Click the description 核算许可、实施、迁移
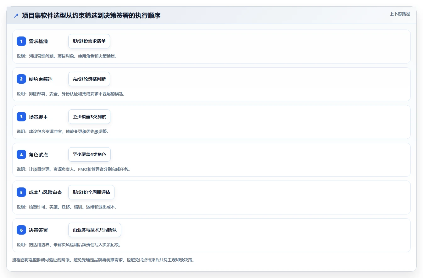Screen dimensions: 423x278 67,207
